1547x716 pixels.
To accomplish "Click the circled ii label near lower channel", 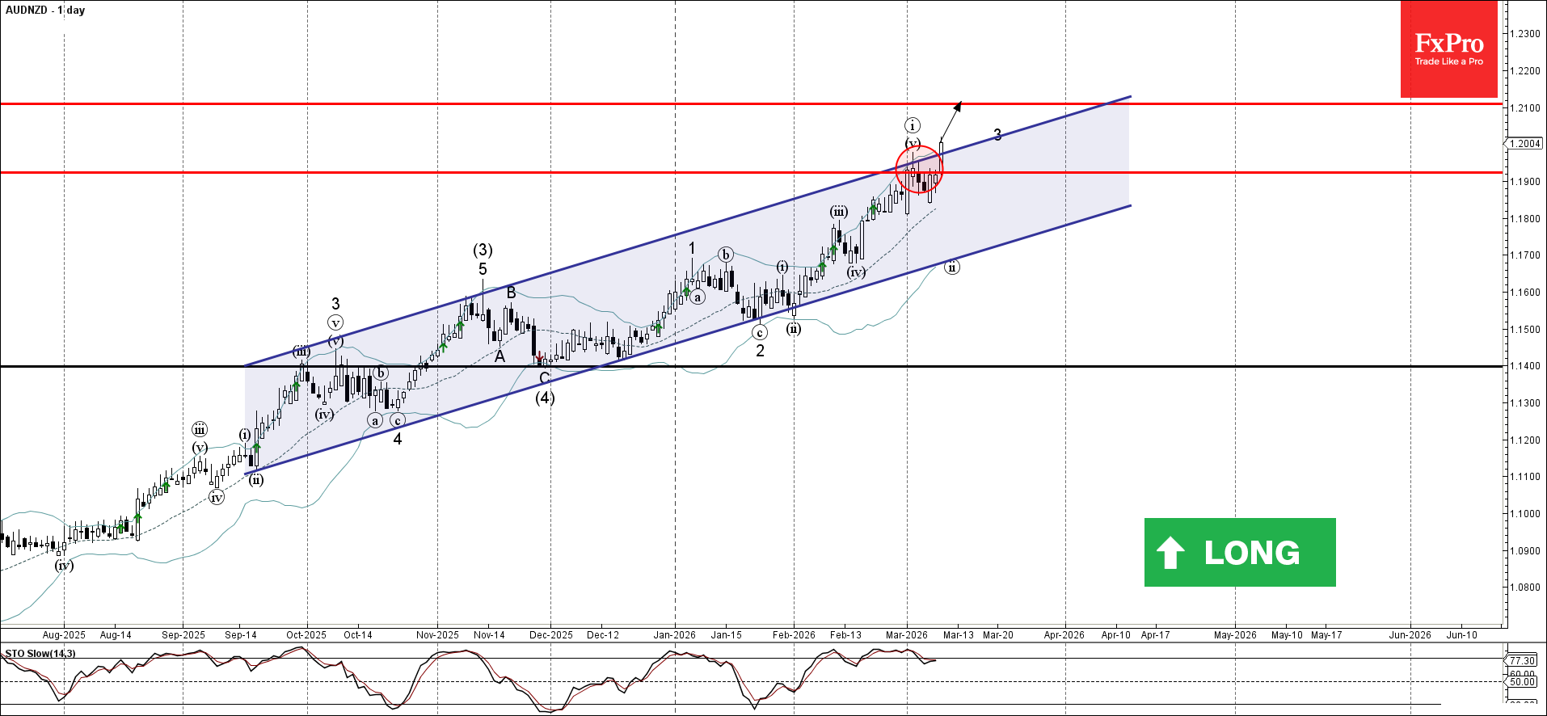I will 952,267.
